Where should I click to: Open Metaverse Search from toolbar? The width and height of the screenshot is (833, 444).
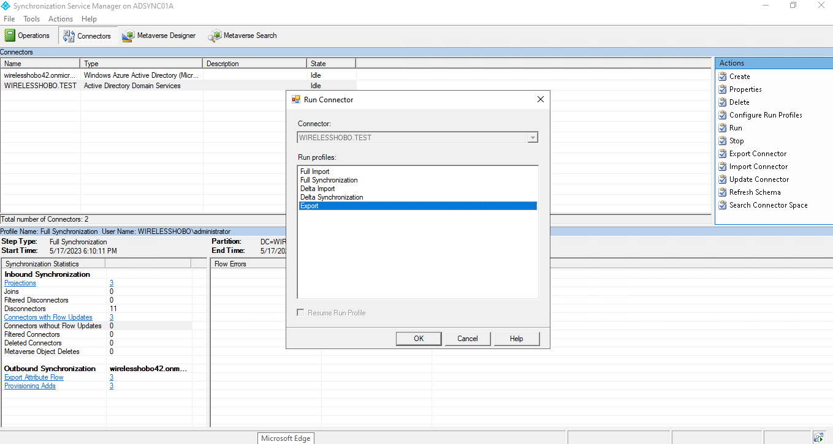215,36
